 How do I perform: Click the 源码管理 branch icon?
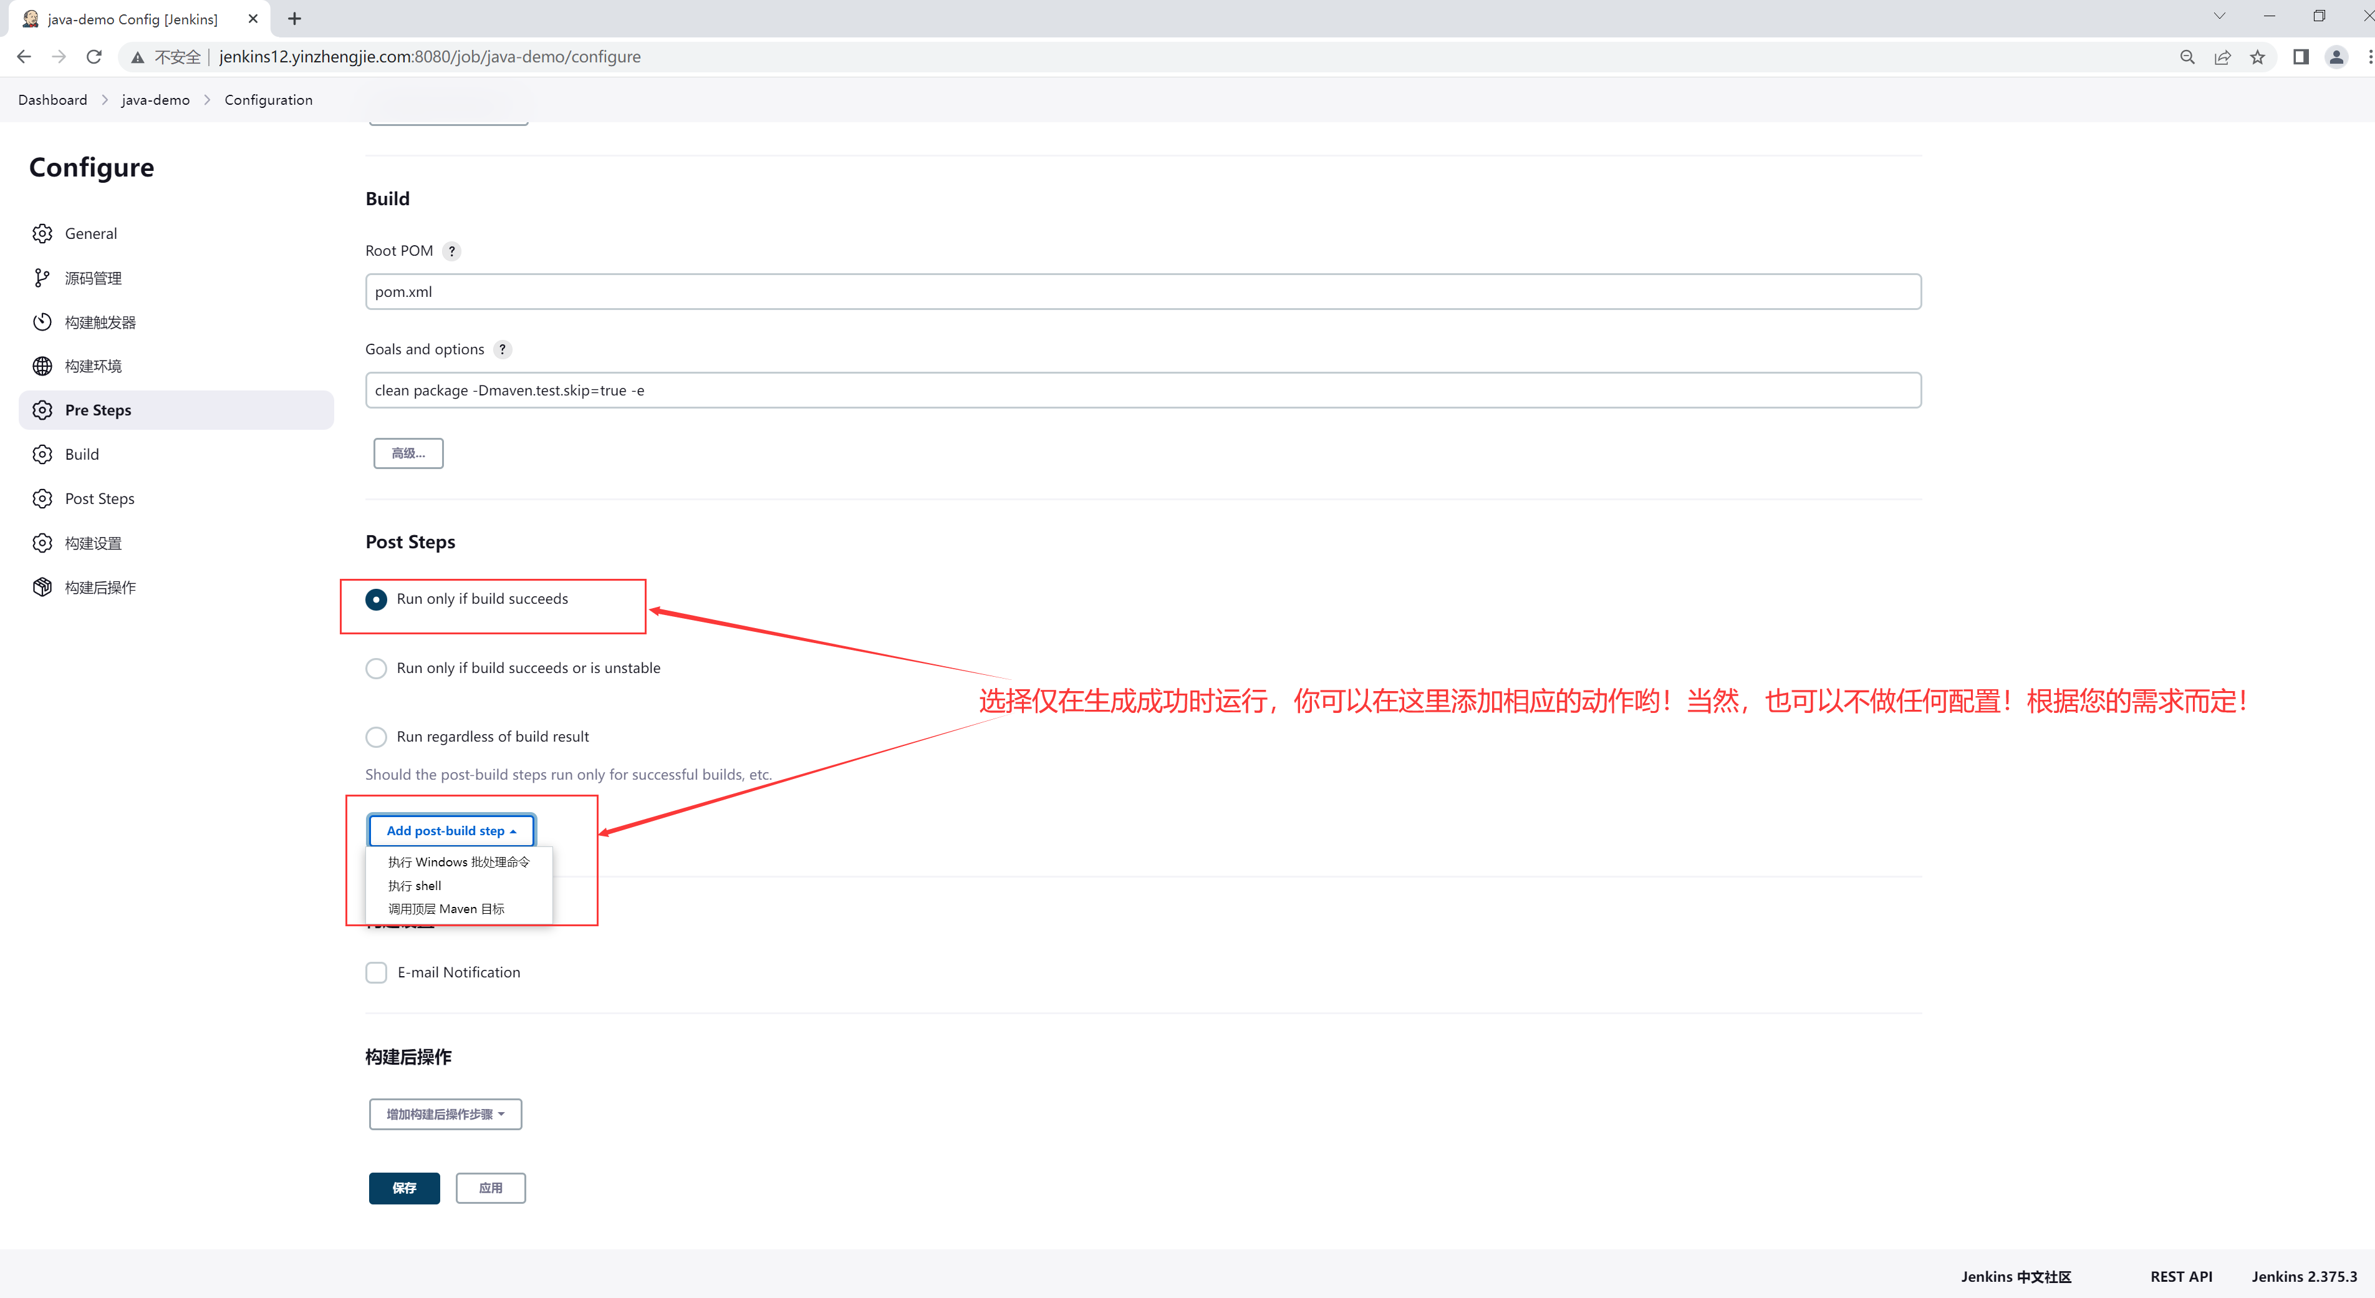[42, 278]
